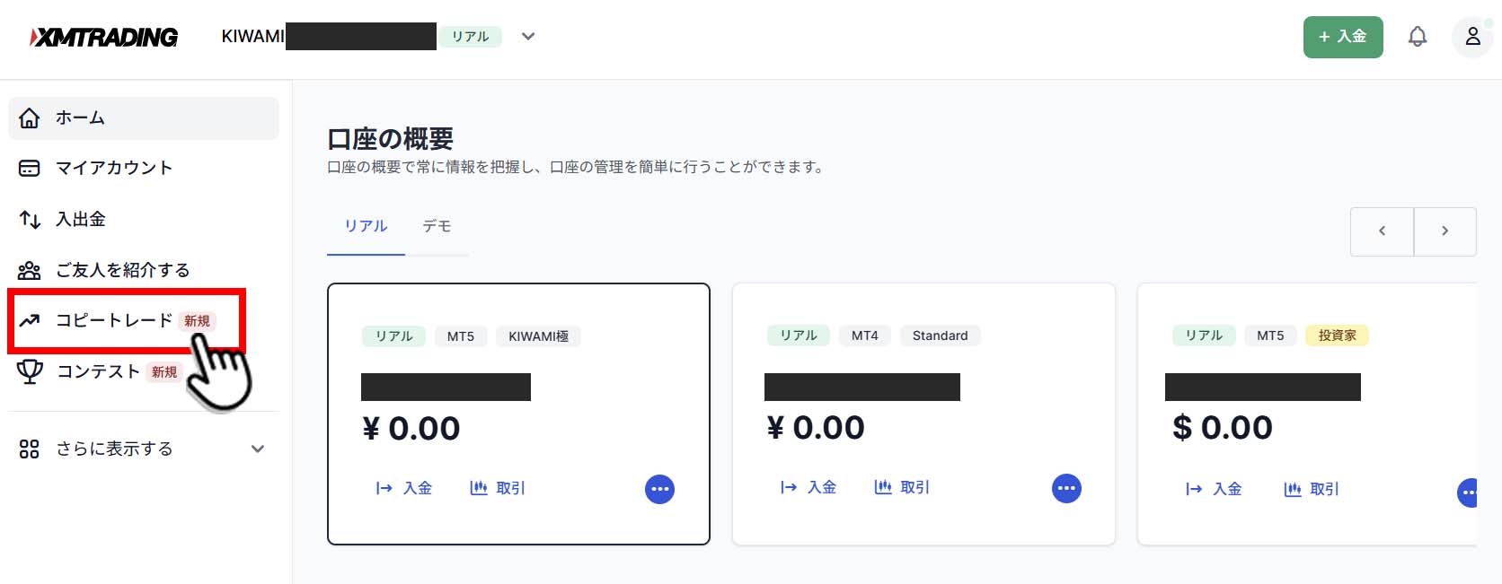Open ご友人を紹介する in the sidebar
The image size is (1502, 584).
(122, 270)
